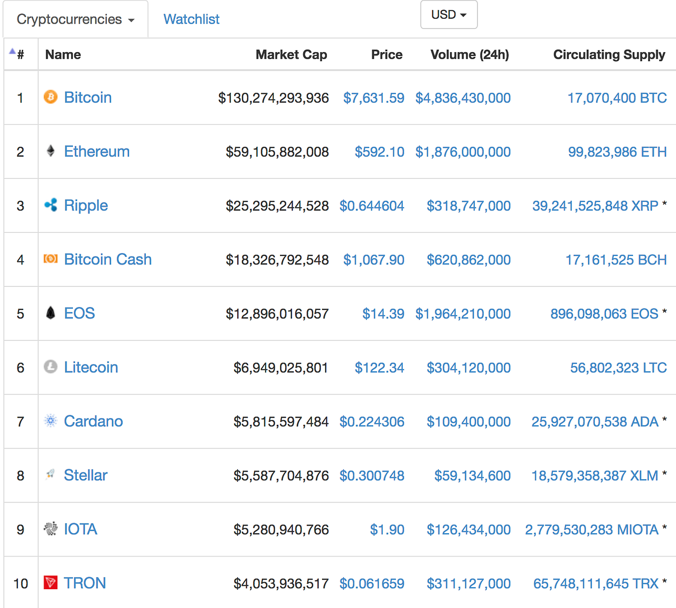Click Cardano volume $109,400,000
Screen dimensions: 676x608
469,422
